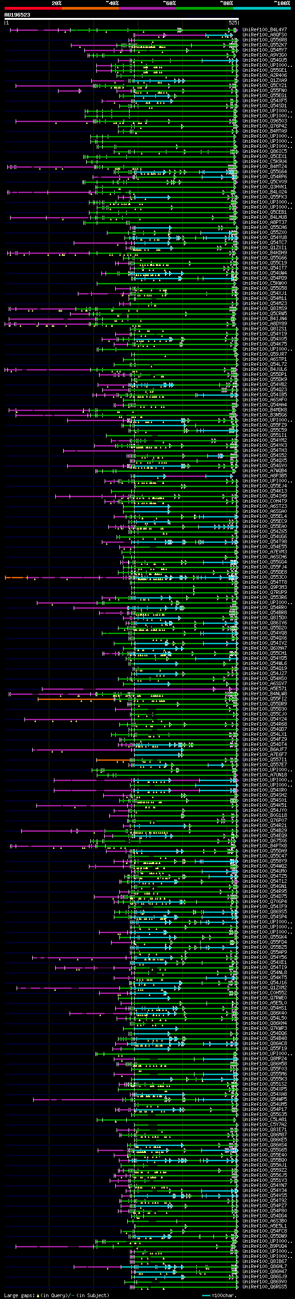Open hit UniRef100_Q86IC5
295x1299 pixels.
(x=265, y=151)
